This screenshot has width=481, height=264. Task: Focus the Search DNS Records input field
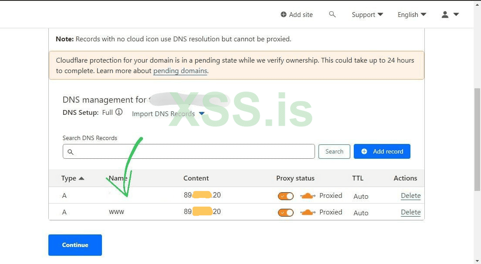coord(192,151)
